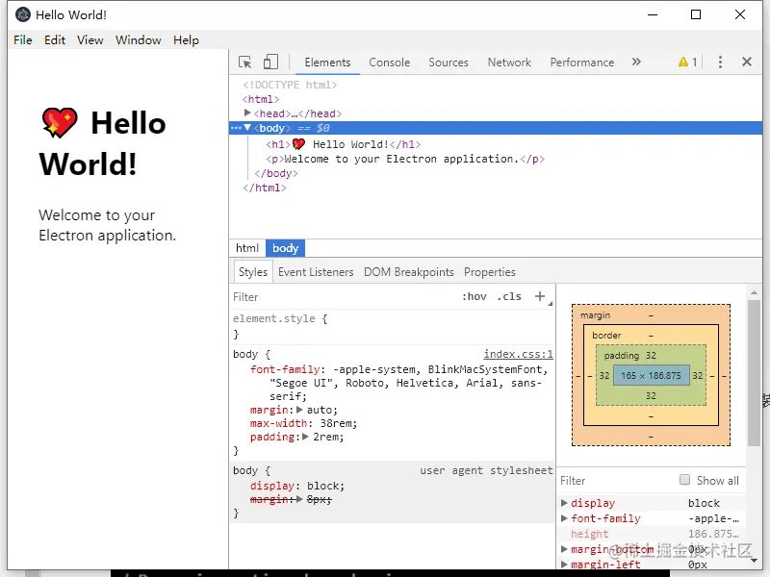Focus the Computed Filter input
This screenshot has height=577, width=770.
pyautogui.click(x=616, y=480)
